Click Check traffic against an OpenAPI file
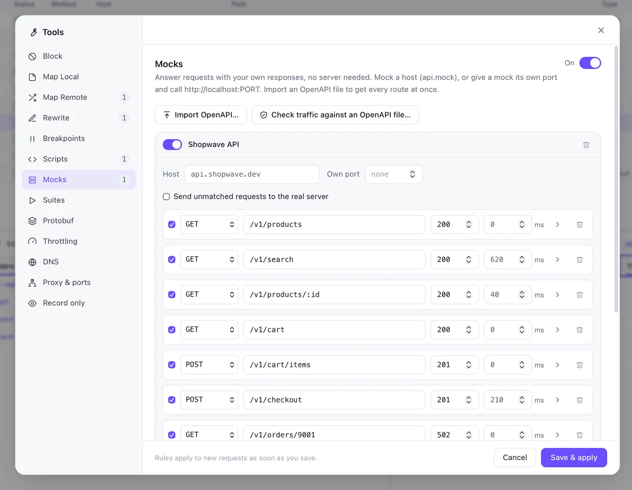 (x=335, y=115)
